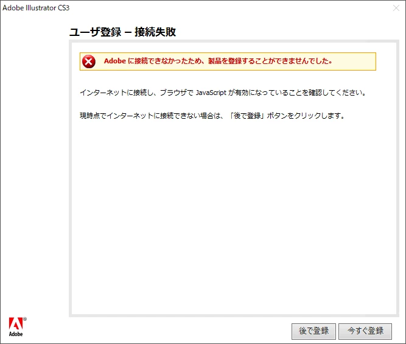Click the line mentioning JavaScript が有効
The image size is (406, 344).
tap(223, 93)
